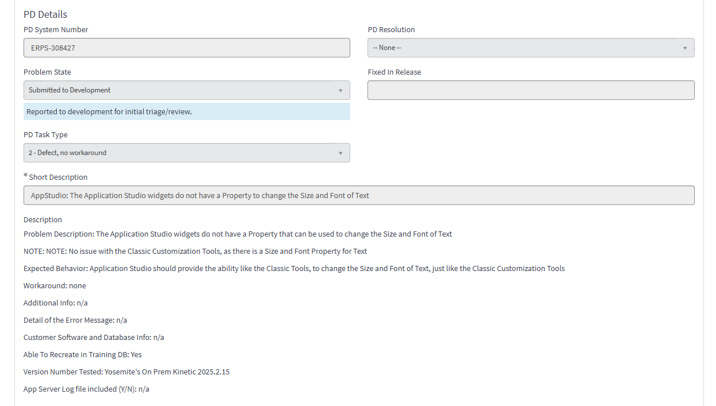
Task: Click the Problem Description text line
Action: (x=238, y=234)
